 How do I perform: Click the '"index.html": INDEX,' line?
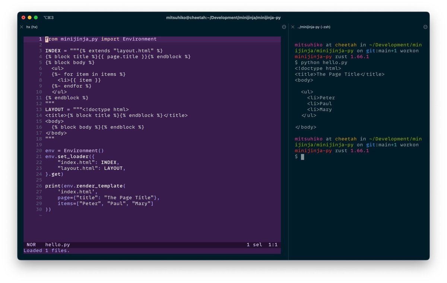[x=89, y=163]
